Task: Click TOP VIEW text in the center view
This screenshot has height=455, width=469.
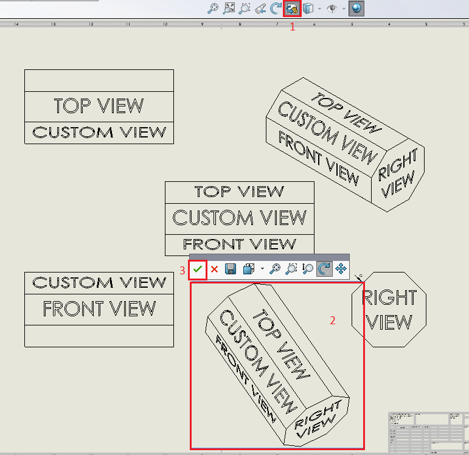Action: pyautogui.click(x=239, y=192)
